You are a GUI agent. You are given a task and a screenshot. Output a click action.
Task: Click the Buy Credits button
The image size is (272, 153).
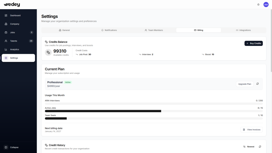tap(253, 43)
